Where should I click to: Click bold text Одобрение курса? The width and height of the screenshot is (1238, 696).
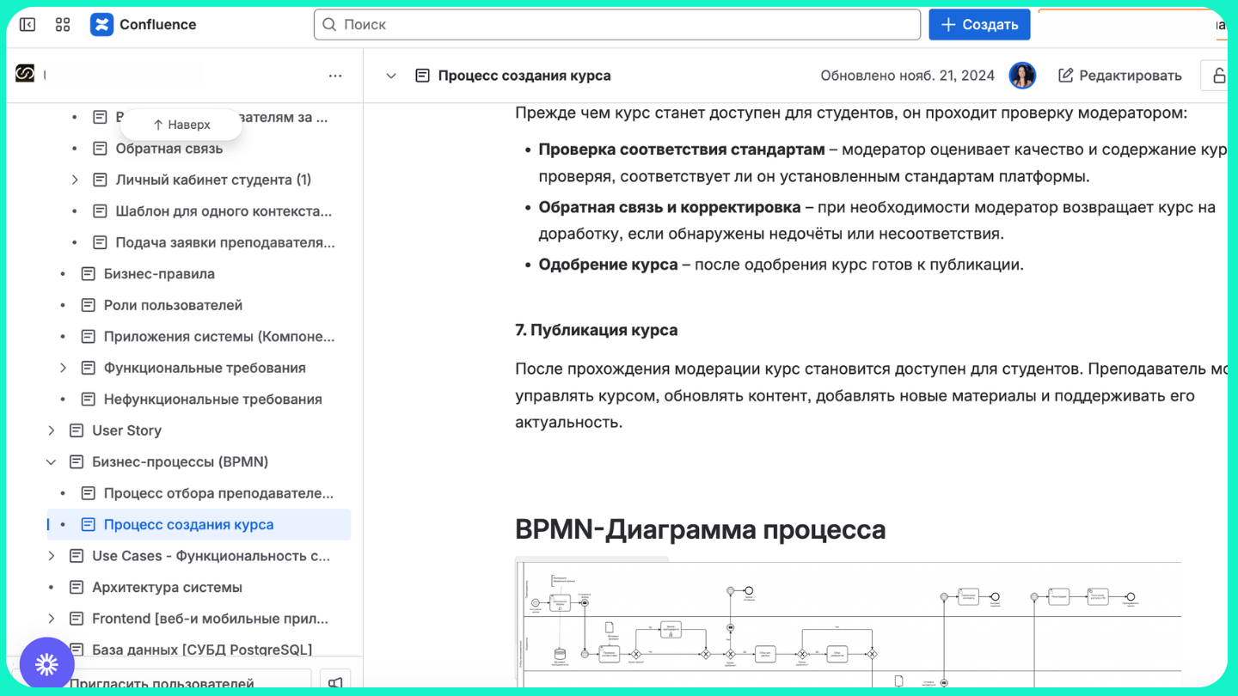[608, 265]
